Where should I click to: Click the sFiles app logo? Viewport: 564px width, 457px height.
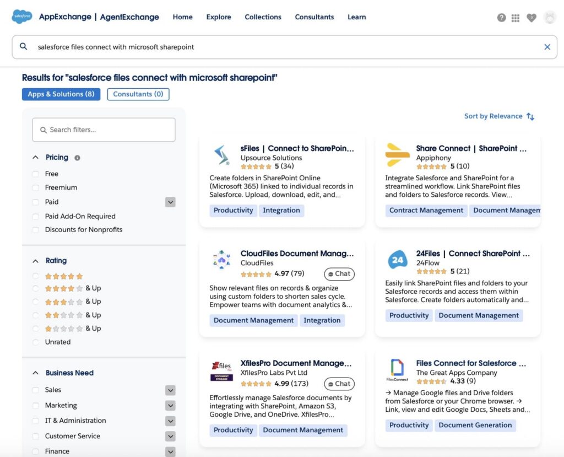[221, 155]
